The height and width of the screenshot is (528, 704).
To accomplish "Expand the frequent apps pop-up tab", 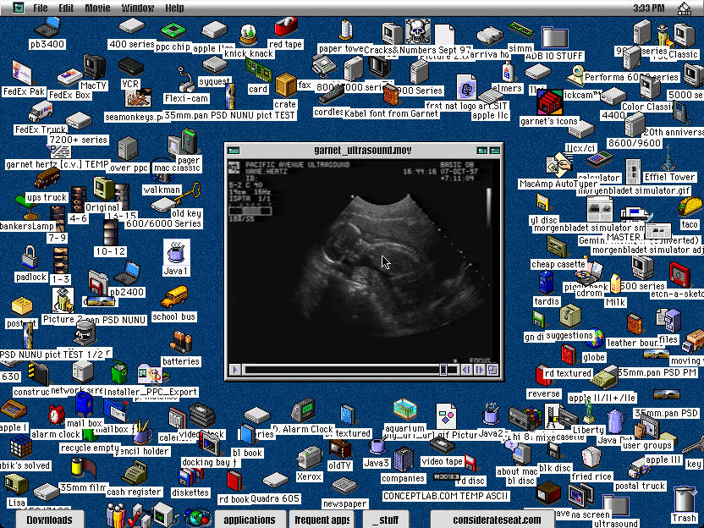I will 322,520.
